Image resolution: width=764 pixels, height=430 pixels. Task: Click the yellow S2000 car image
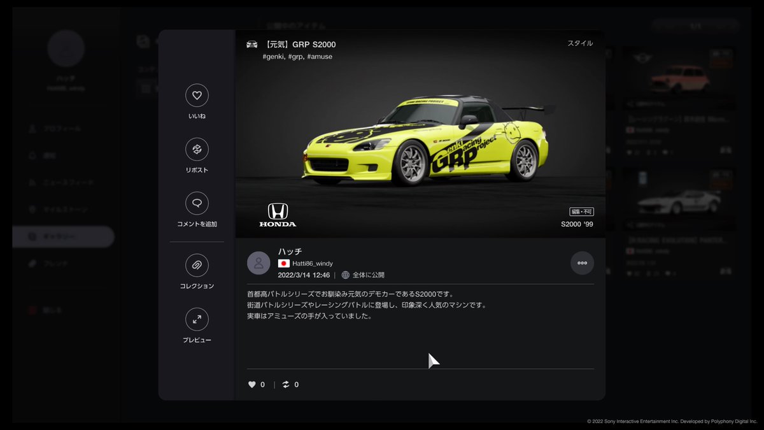coord(425,141)
